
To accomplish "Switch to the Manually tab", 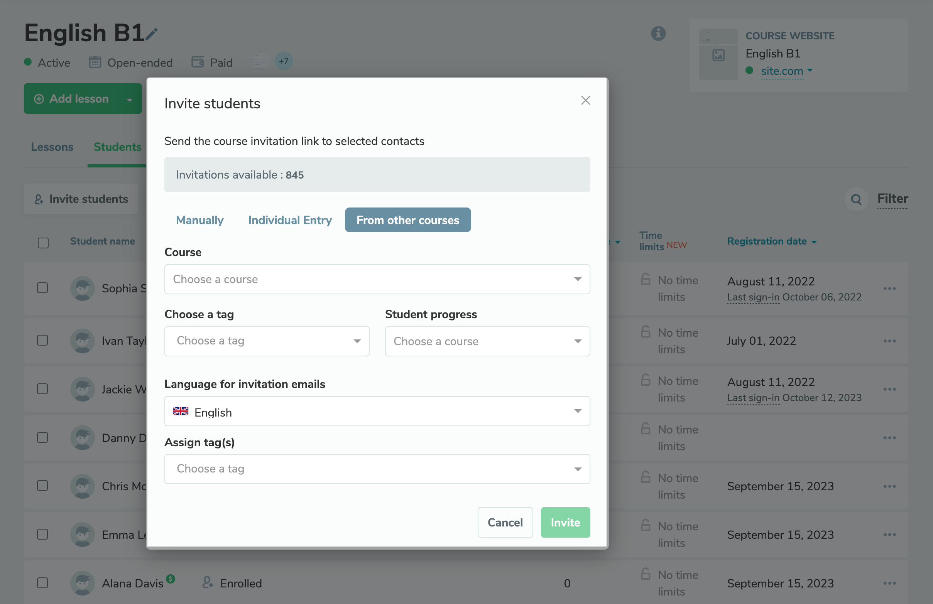I will [199, 220].
